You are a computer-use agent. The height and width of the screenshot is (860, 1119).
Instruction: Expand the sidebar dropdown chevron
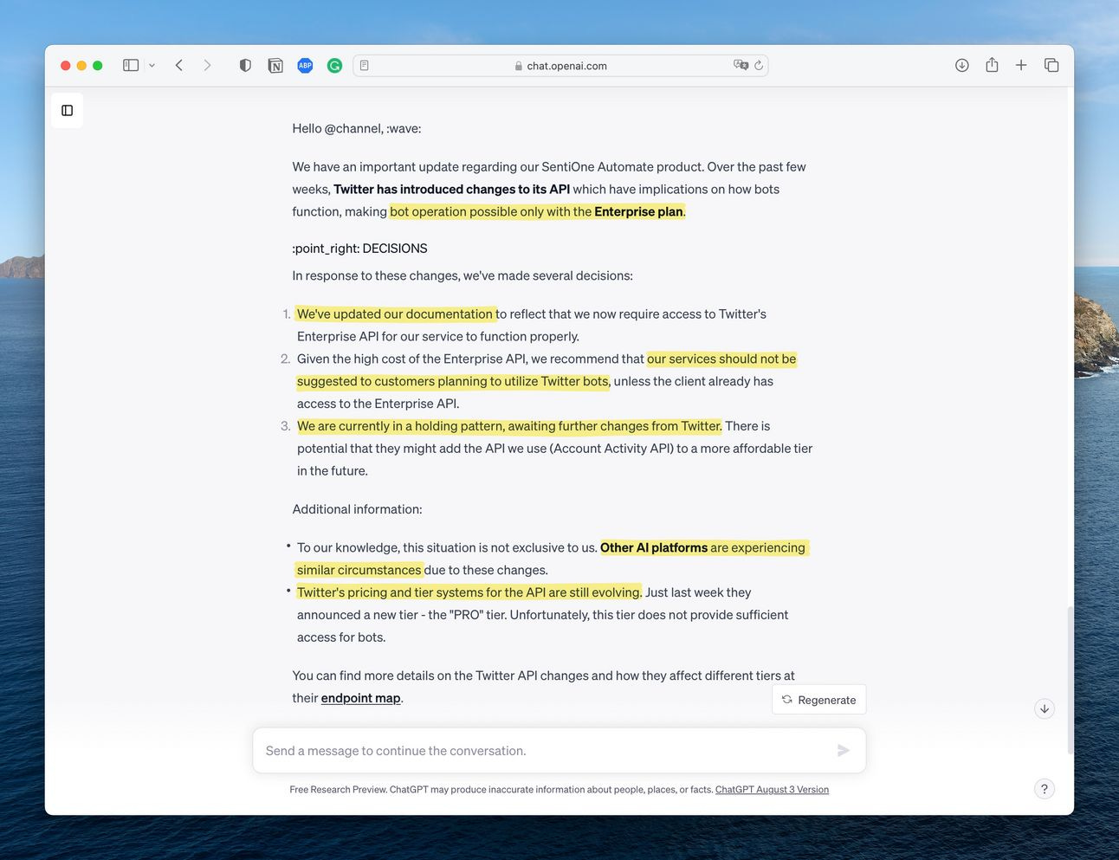click(152, 65)
